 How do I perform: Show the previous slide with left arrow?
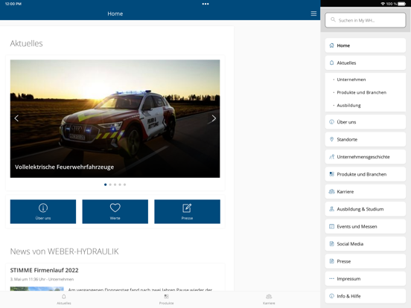(16, 118)
